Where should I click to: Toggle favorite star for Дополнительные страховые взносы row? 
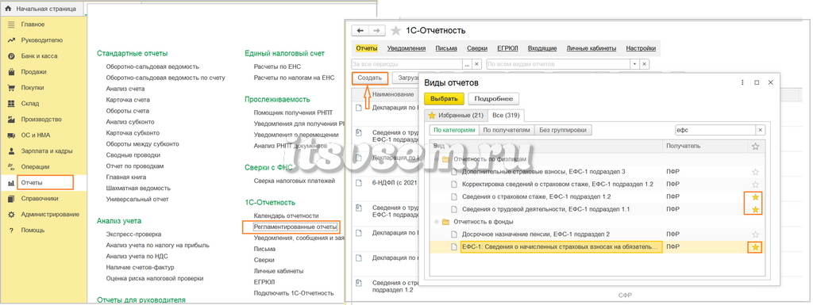pos(756,172)
